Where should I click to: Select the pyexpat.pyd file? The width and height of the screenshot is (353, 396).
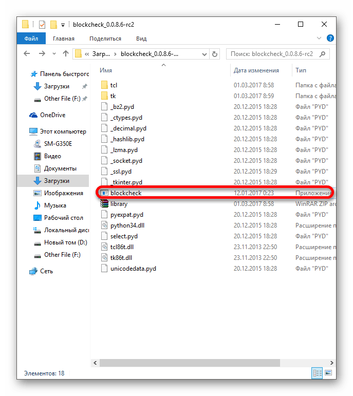click(x=127, y=215)
